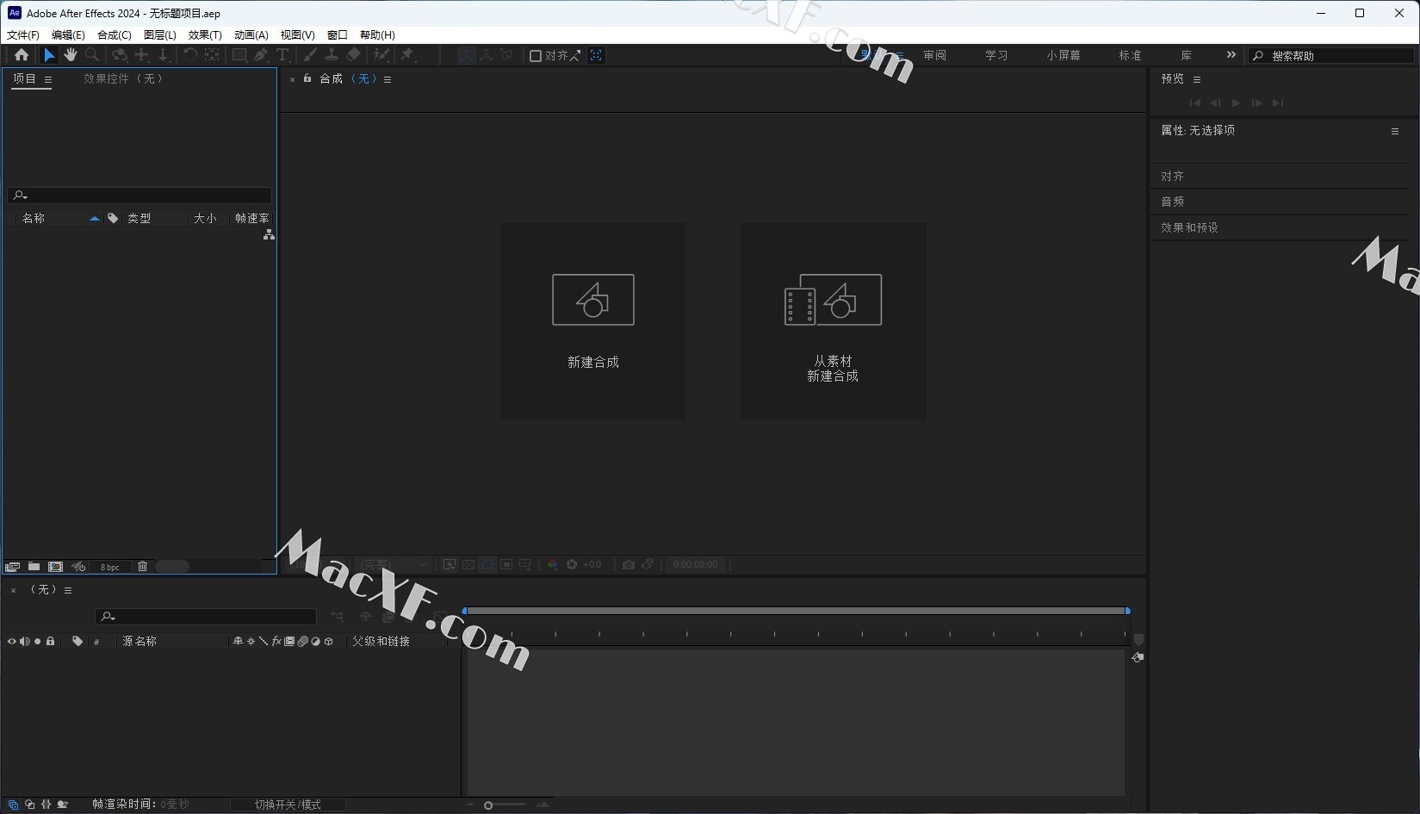1420x814 pixels.
Task: Toggle lock column in timeline header
Action: (x=51, y=642)
